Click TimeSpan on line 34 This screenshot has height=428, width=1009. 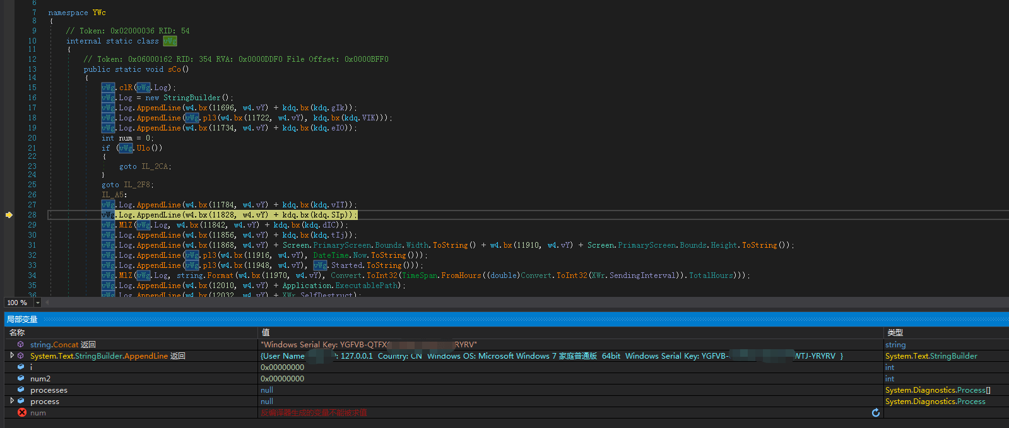point(419,275)
